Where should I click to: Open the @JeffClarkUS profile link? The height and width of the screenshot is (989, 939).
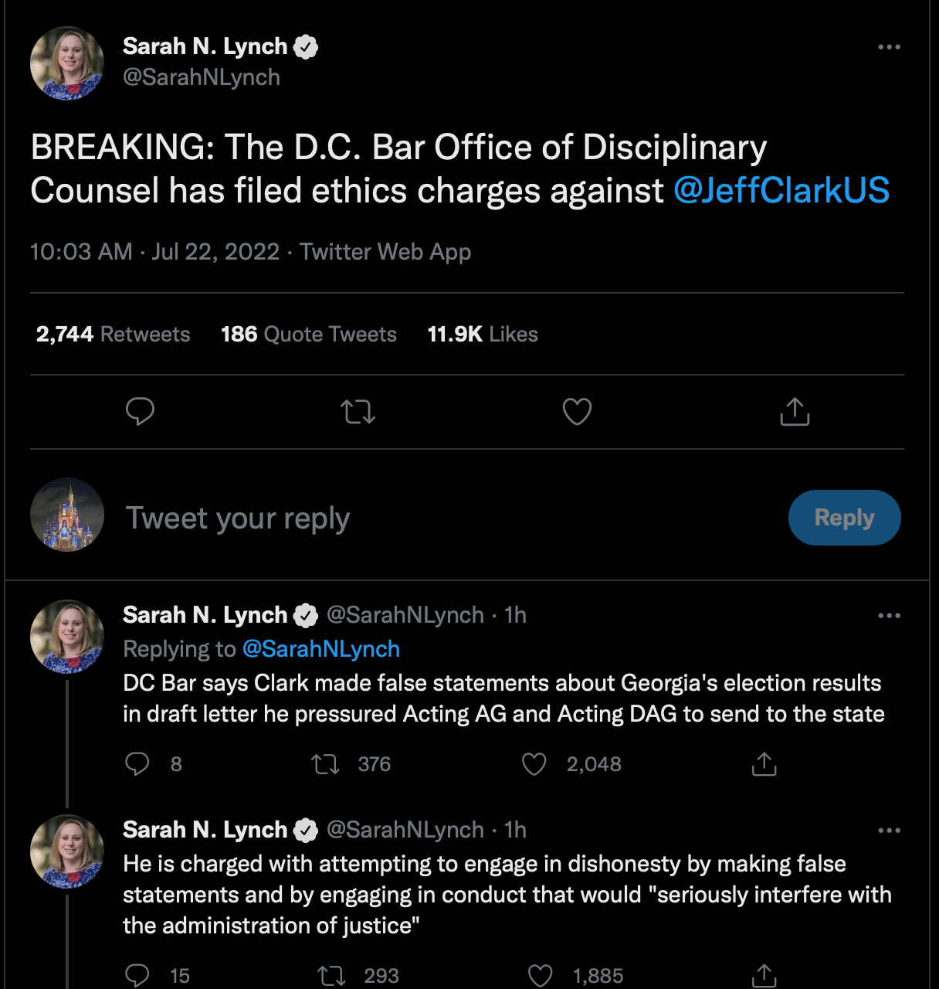pyautogui.click(x=781, y=190)
